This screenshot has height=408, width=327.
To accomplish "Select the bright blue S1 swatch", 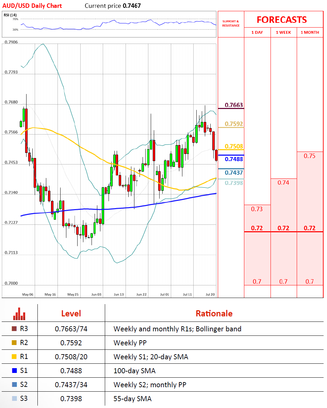I will coord(14,371).
